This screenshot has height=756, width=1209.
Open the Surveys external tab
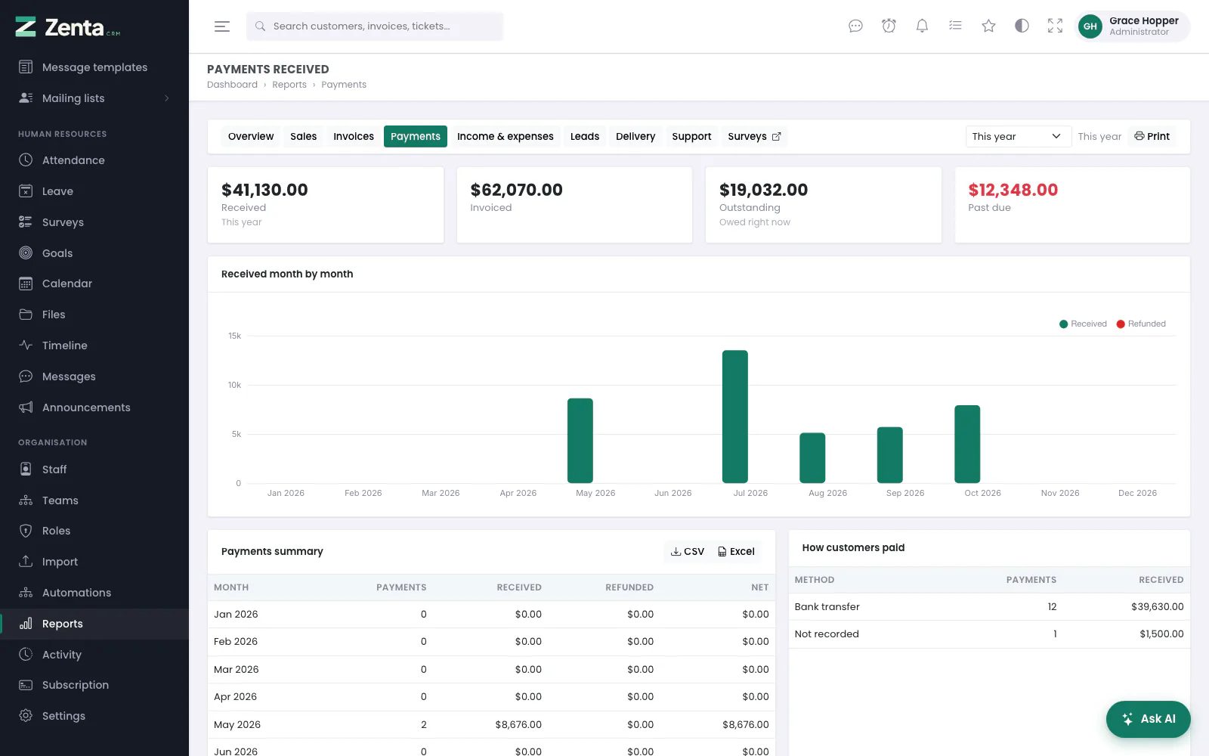point(754,137)
